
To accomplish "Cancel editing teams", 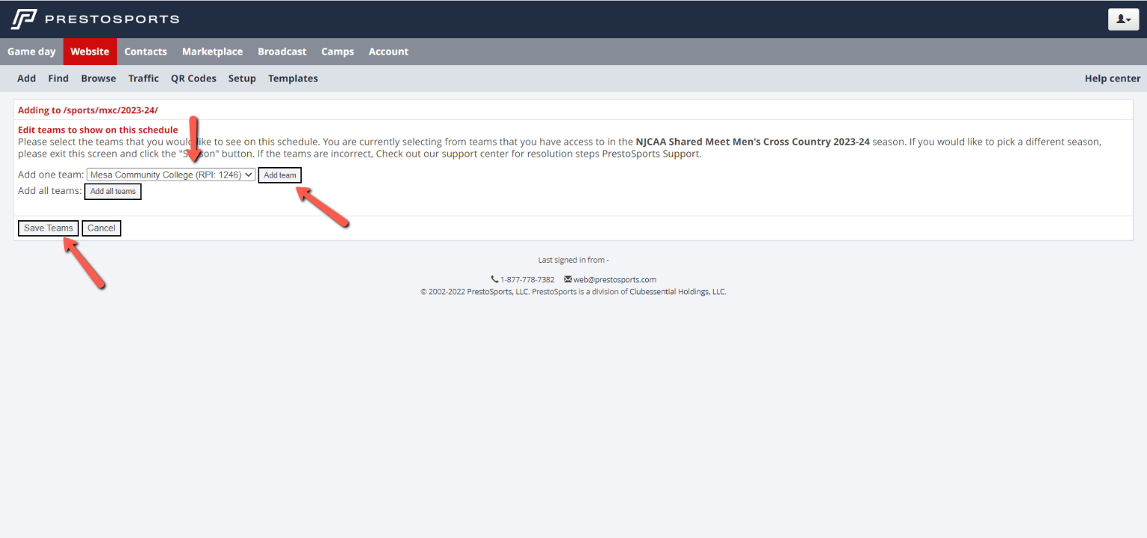I will (x=102, y=228).
